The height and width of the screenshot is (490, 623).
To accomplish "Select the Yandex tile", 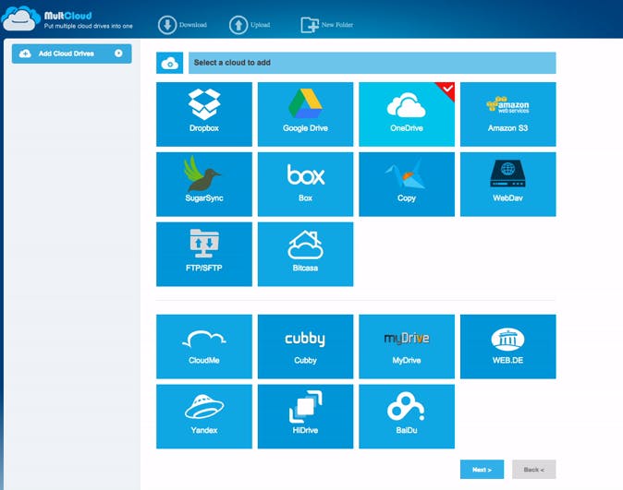I will click(x=204, y=416).
